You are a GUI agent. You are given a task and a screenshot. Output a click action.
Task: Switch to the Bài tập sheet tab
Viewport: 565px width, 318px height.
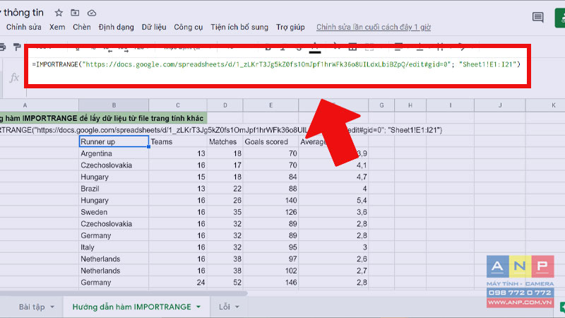(x=32, y=307)
